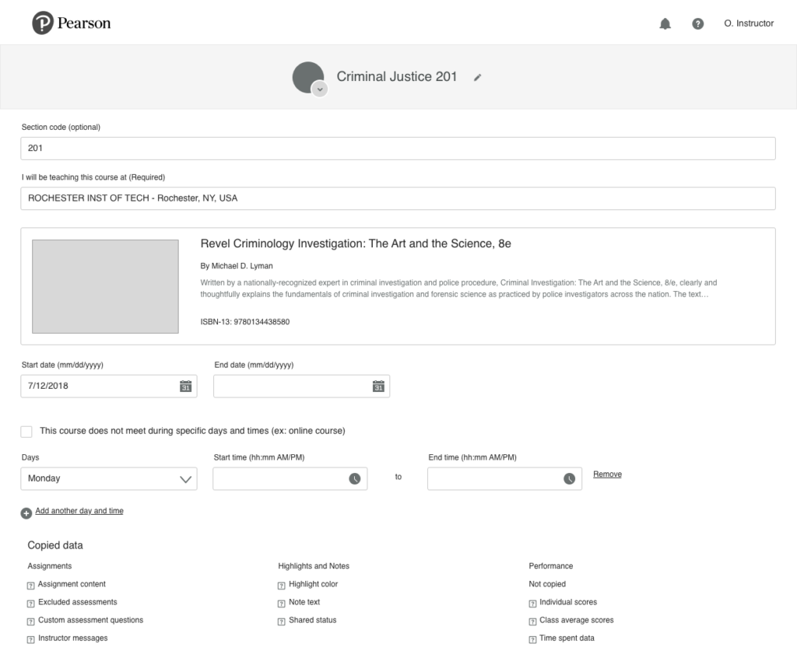The width and height of the screenshot is (797, 658).
Task: Click the ISBN-13 number text
Action: pos(245,322)
